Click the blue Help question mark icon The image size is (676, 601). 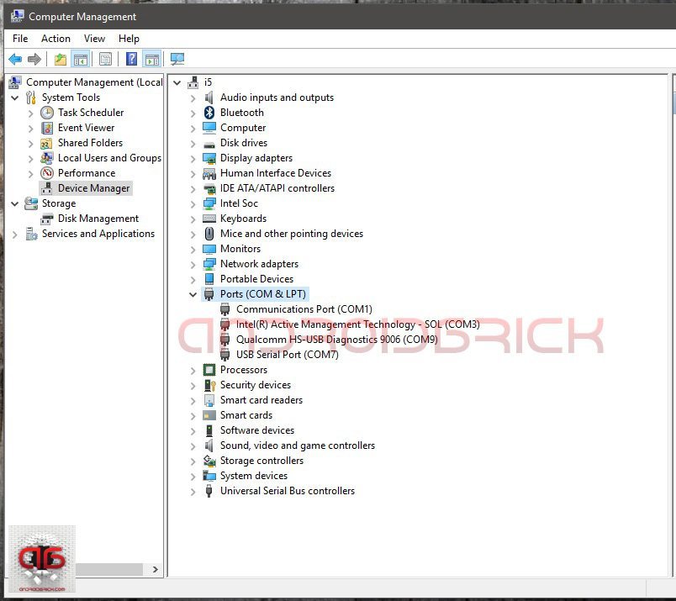(x=131, y=59)
